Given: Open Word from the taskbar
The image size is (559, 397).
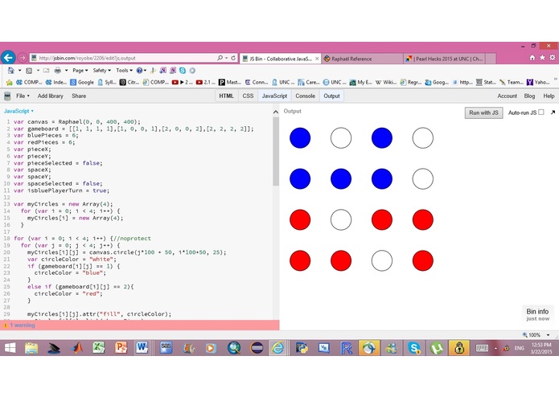Looking at the screenshot, I should coord(142,348).
